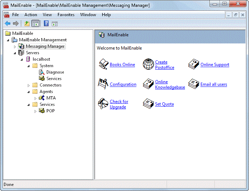Toggle the console tree pane toolbar icon

coord(36,24)
